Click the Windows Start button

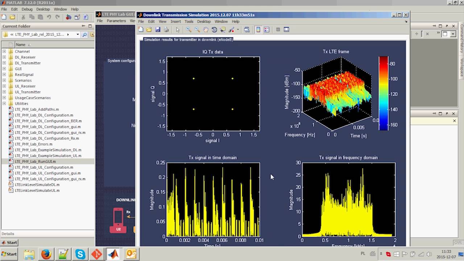point(9,254)
